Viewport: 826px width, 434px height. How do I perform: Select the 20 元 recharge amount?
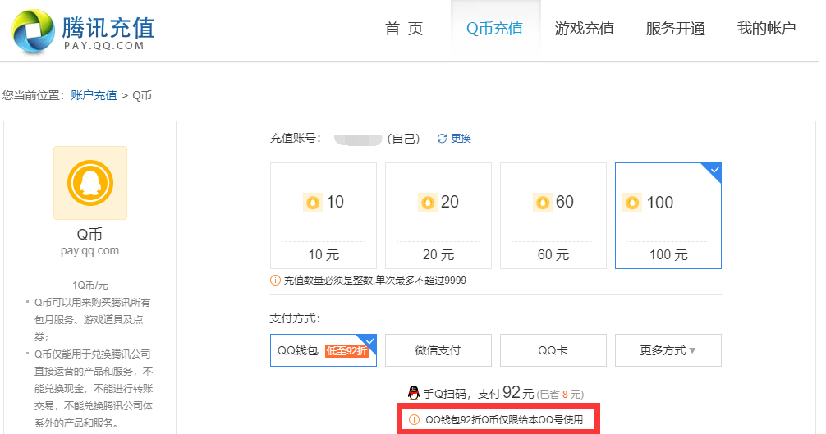[438, 216]
